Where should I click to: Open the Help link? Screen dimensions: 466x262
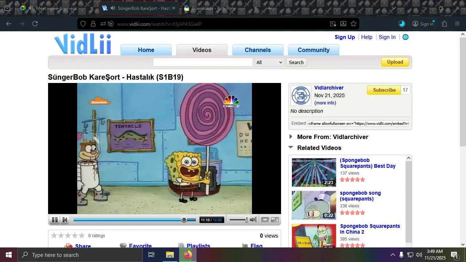[x=367, y=37]
